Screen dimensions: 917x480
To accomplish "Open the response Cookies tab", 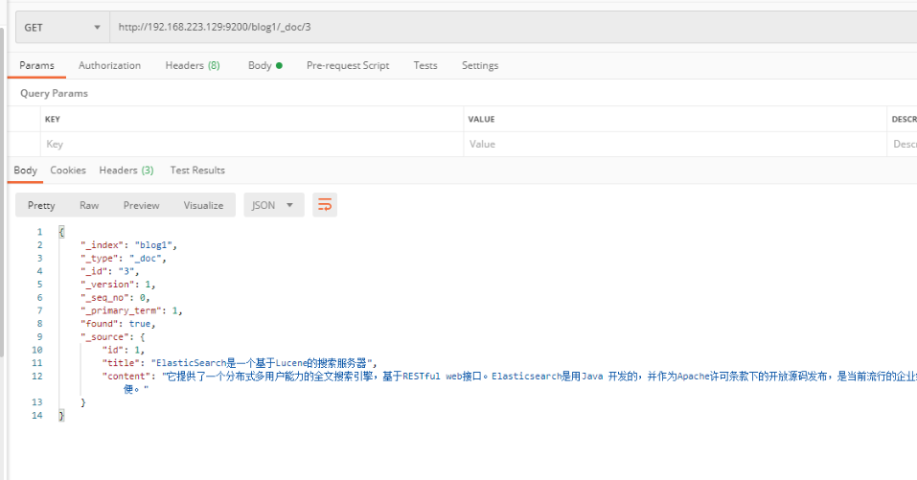I will (68, 171).
